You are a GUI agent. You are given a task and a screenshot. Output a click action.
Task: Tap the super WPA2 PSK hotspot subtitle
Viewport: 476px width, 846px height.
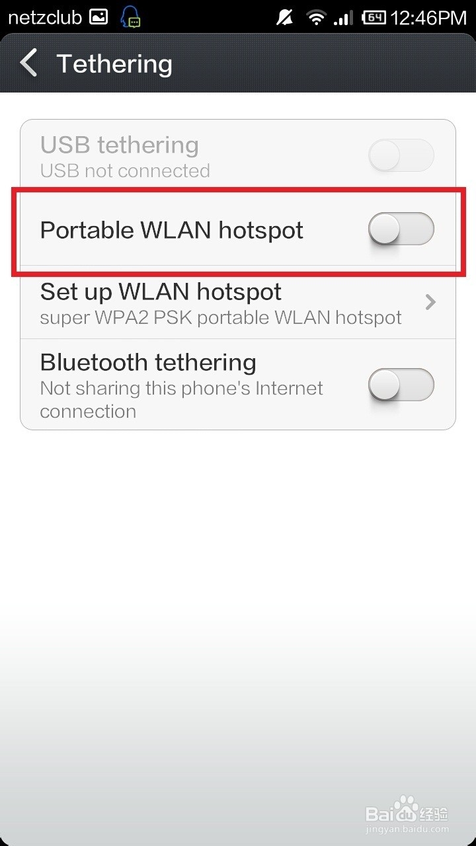click(x=221, y=318)
